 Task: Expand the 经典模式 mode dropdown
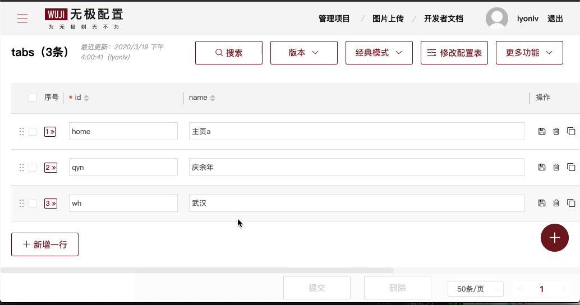click(379, 53)
